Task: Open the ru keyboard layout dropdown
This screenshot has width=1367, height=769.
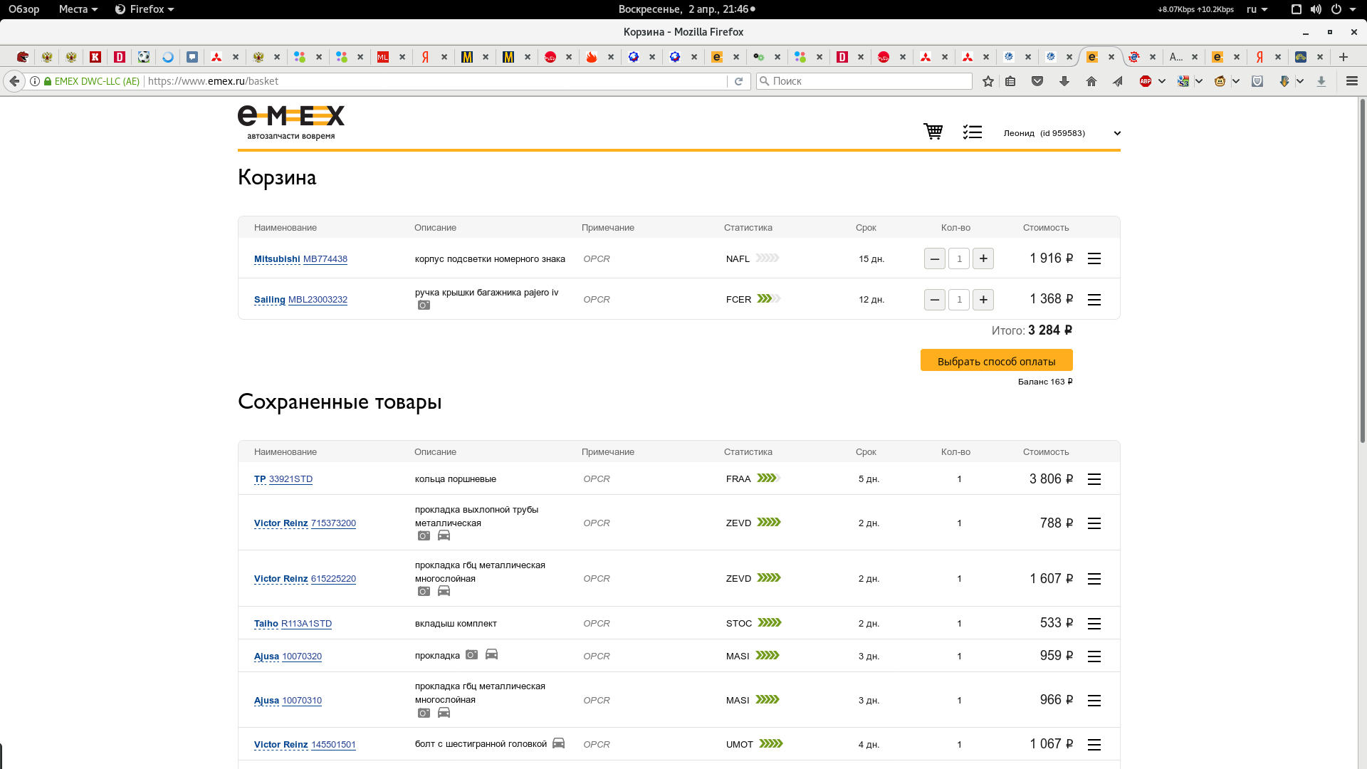Action: pos(1257,9)
